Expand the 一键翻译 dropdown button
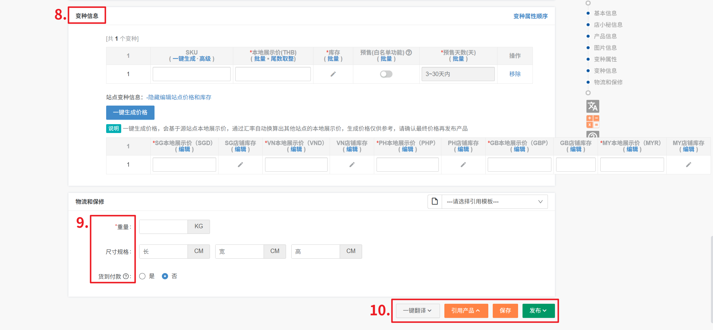The height and width of the screenshot is (330, 713). click(418, 311)
